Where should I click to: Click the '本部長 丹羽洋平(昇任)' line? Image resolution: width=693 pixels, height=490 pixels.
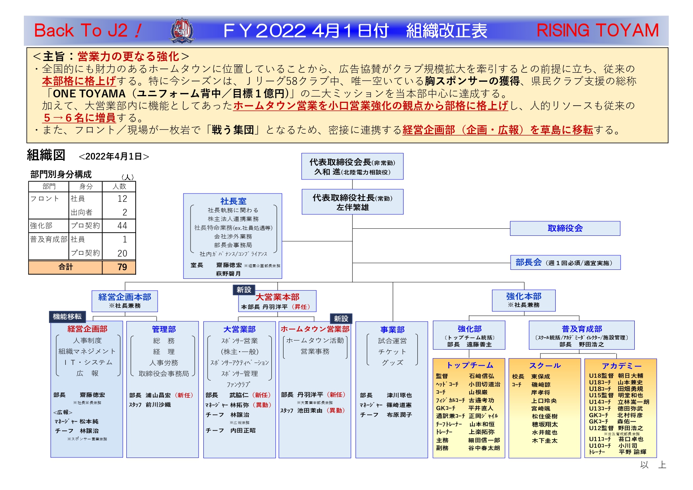pos(276,307)
